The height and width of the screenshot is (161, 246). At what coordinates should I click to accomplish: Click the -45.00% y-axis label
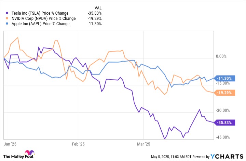point(223,137)
